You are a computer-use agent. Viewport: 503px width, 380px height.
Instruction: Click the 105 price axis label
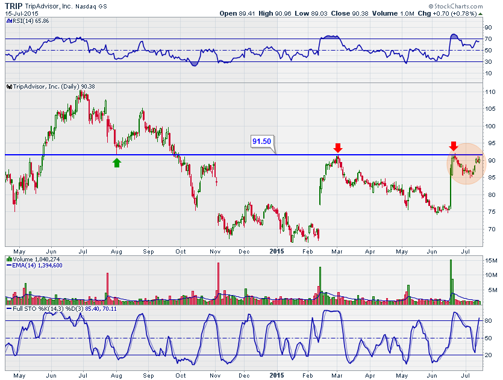pos(490,109)
